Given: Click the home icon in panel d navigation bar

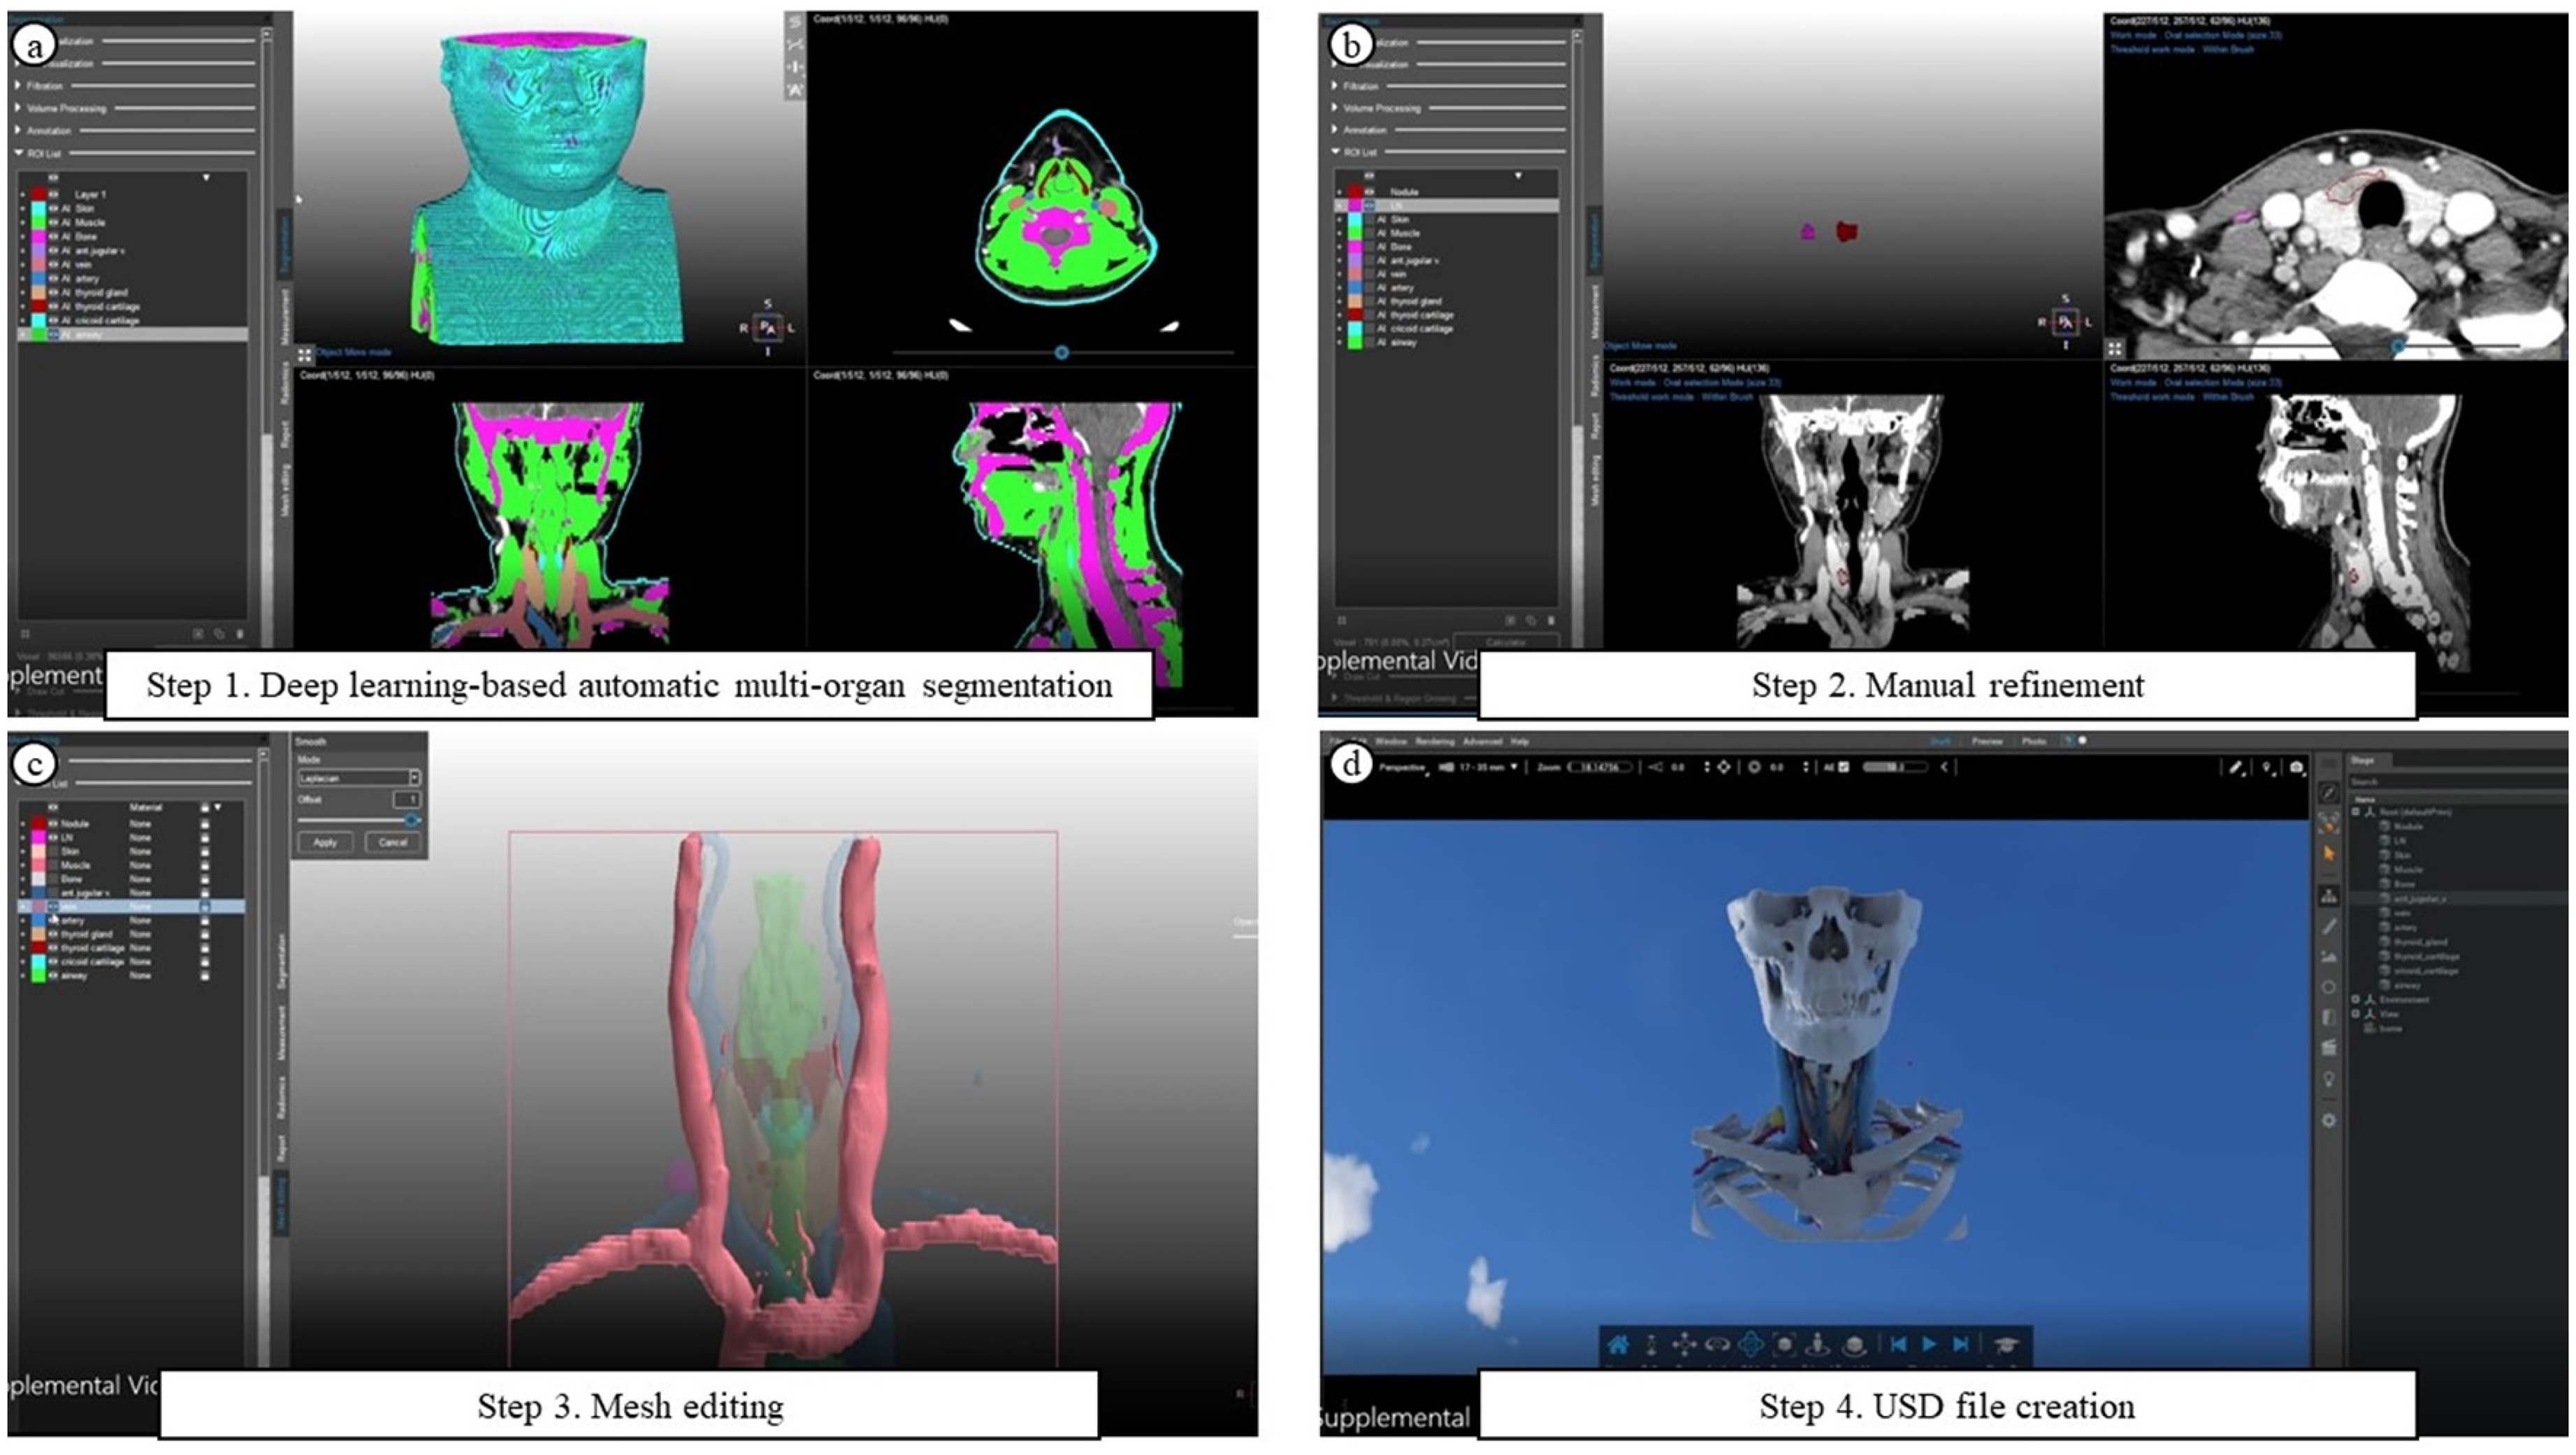Looking at the screenshot, I should coord(1618,1344).
